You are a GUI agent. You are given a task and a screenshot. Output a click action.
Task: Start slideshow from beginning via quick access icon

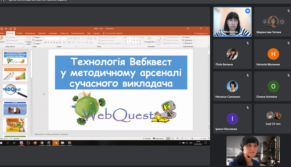pos(15,29)
